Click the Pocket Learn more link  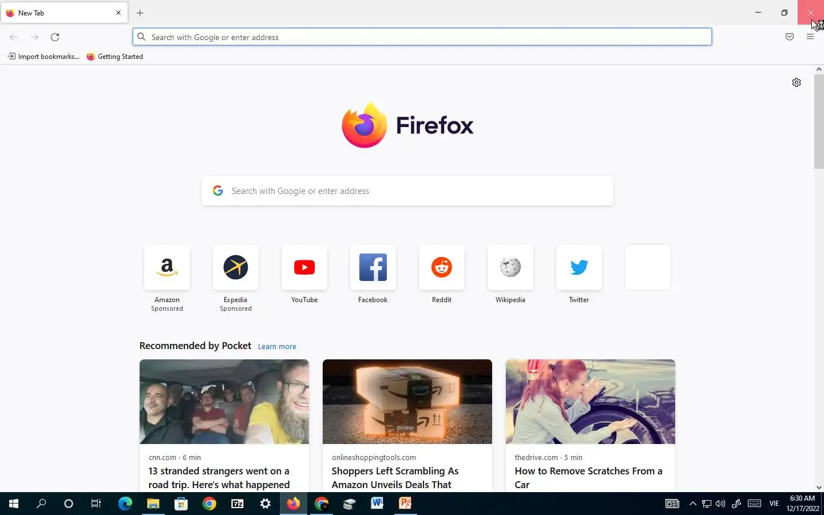click(x=277, y=347)
